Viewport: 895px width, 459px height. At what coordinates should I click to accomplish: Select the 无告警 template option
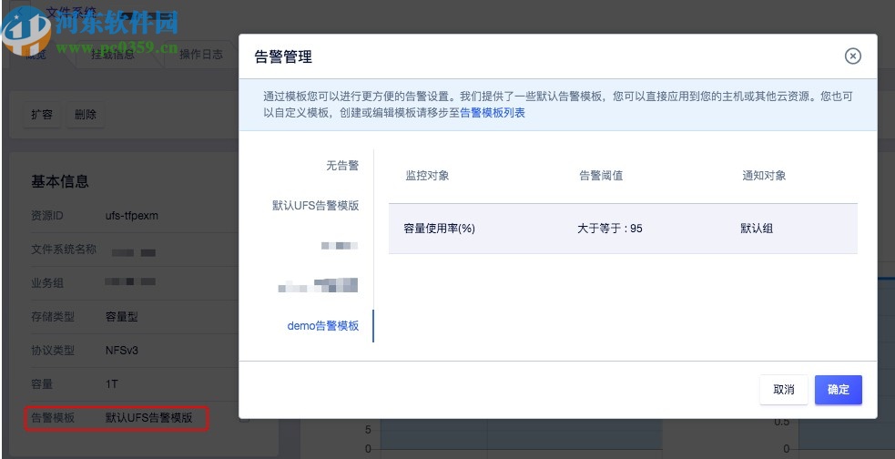342,166
